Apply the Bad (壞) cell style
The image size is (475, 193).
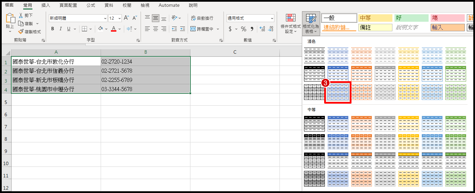[x=448, y=18]
